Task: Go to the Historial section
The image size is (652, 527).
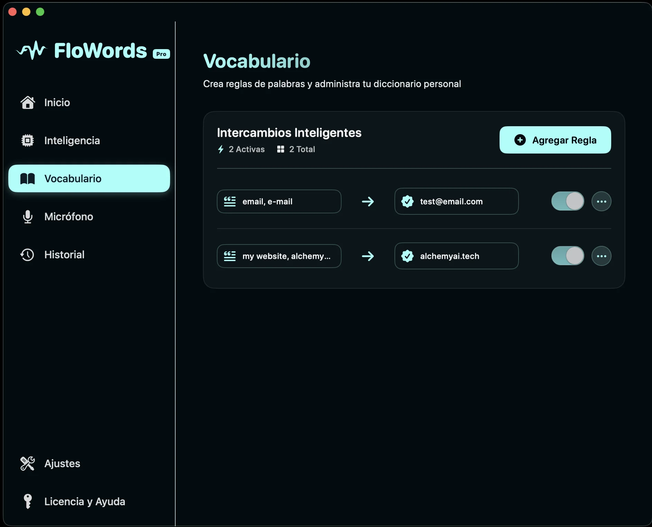Action: (x=64, y=255)
